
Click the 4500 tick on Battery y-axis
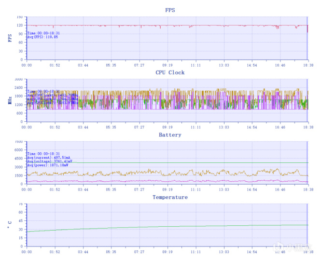coord(19,159)
